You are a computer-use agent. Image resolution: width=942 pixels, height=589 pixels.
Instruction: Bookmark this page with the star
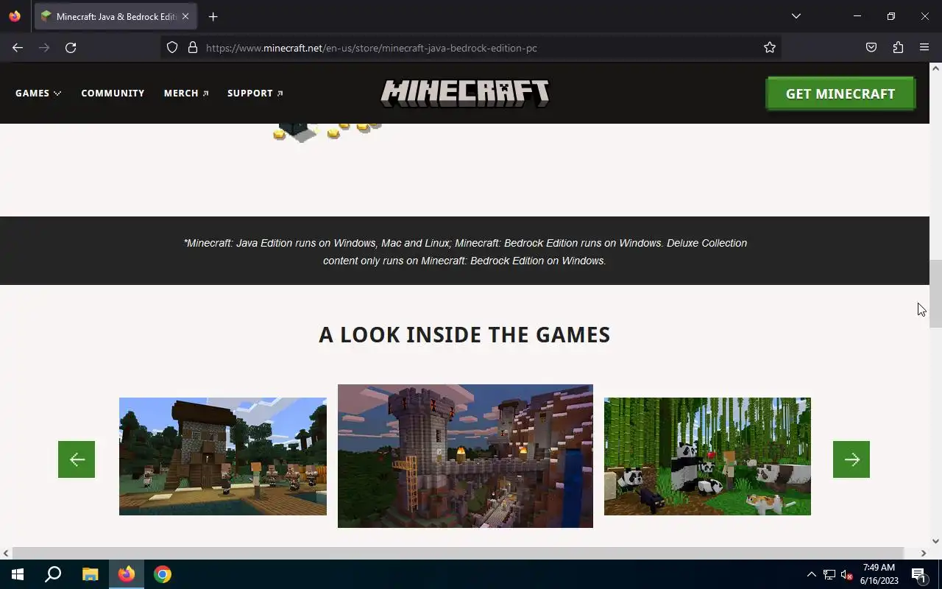coord(770,47)
